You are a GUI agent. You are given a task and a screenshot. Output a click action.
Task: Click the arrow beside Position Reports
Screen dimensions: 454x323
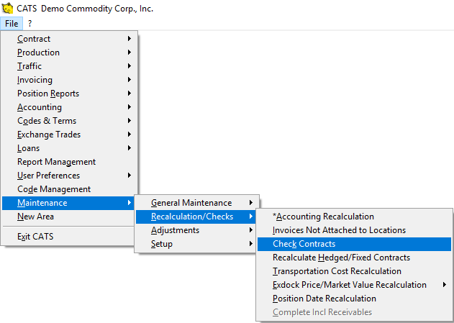point(130,94)
